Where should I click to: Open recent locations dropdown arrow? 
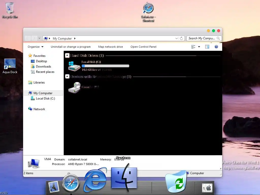pyautogui.click(x=39, y=38)
